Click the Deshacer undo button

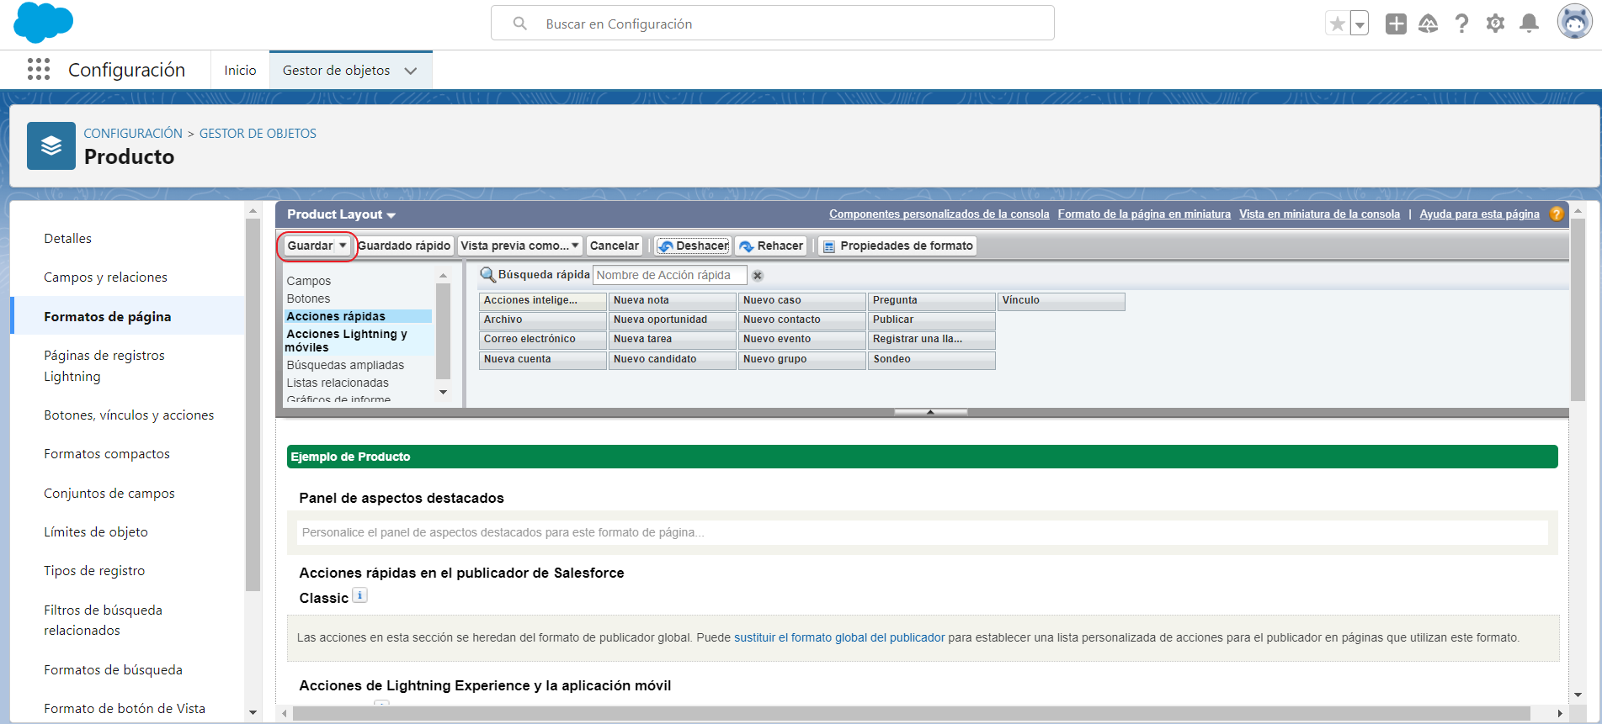694,246
